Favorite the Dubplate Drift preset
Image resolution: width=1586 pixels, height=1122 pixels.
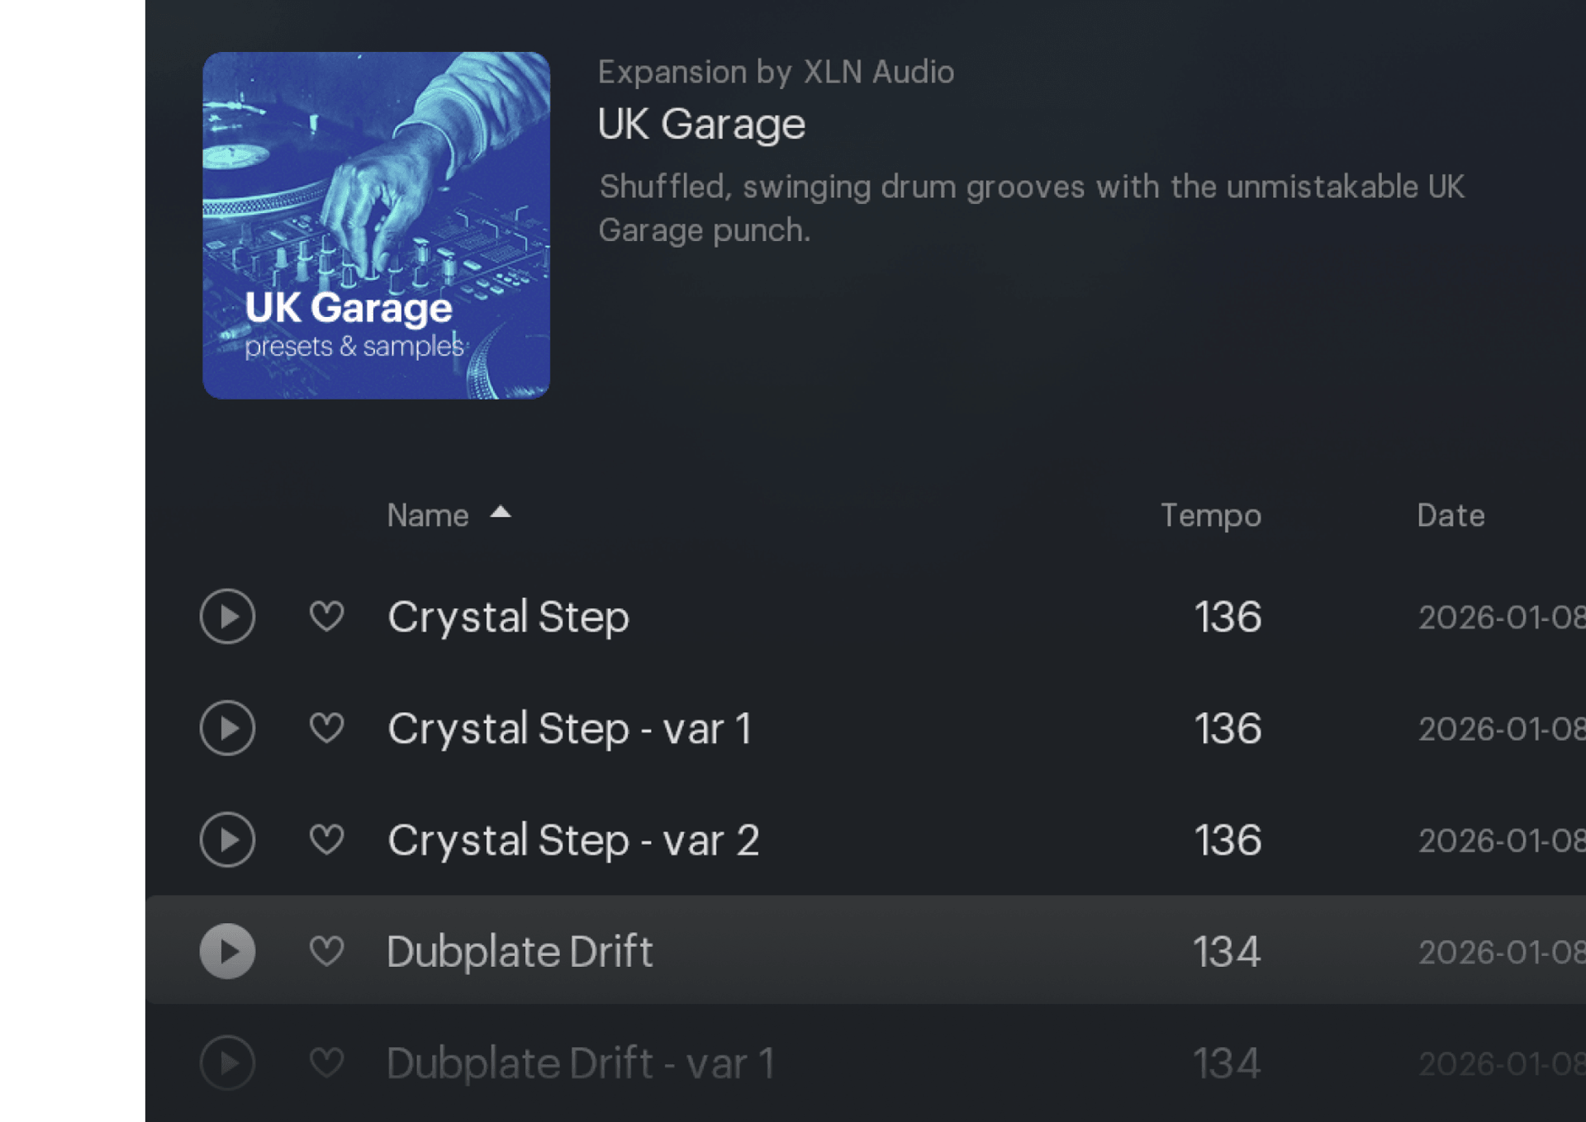coord(327,950)
